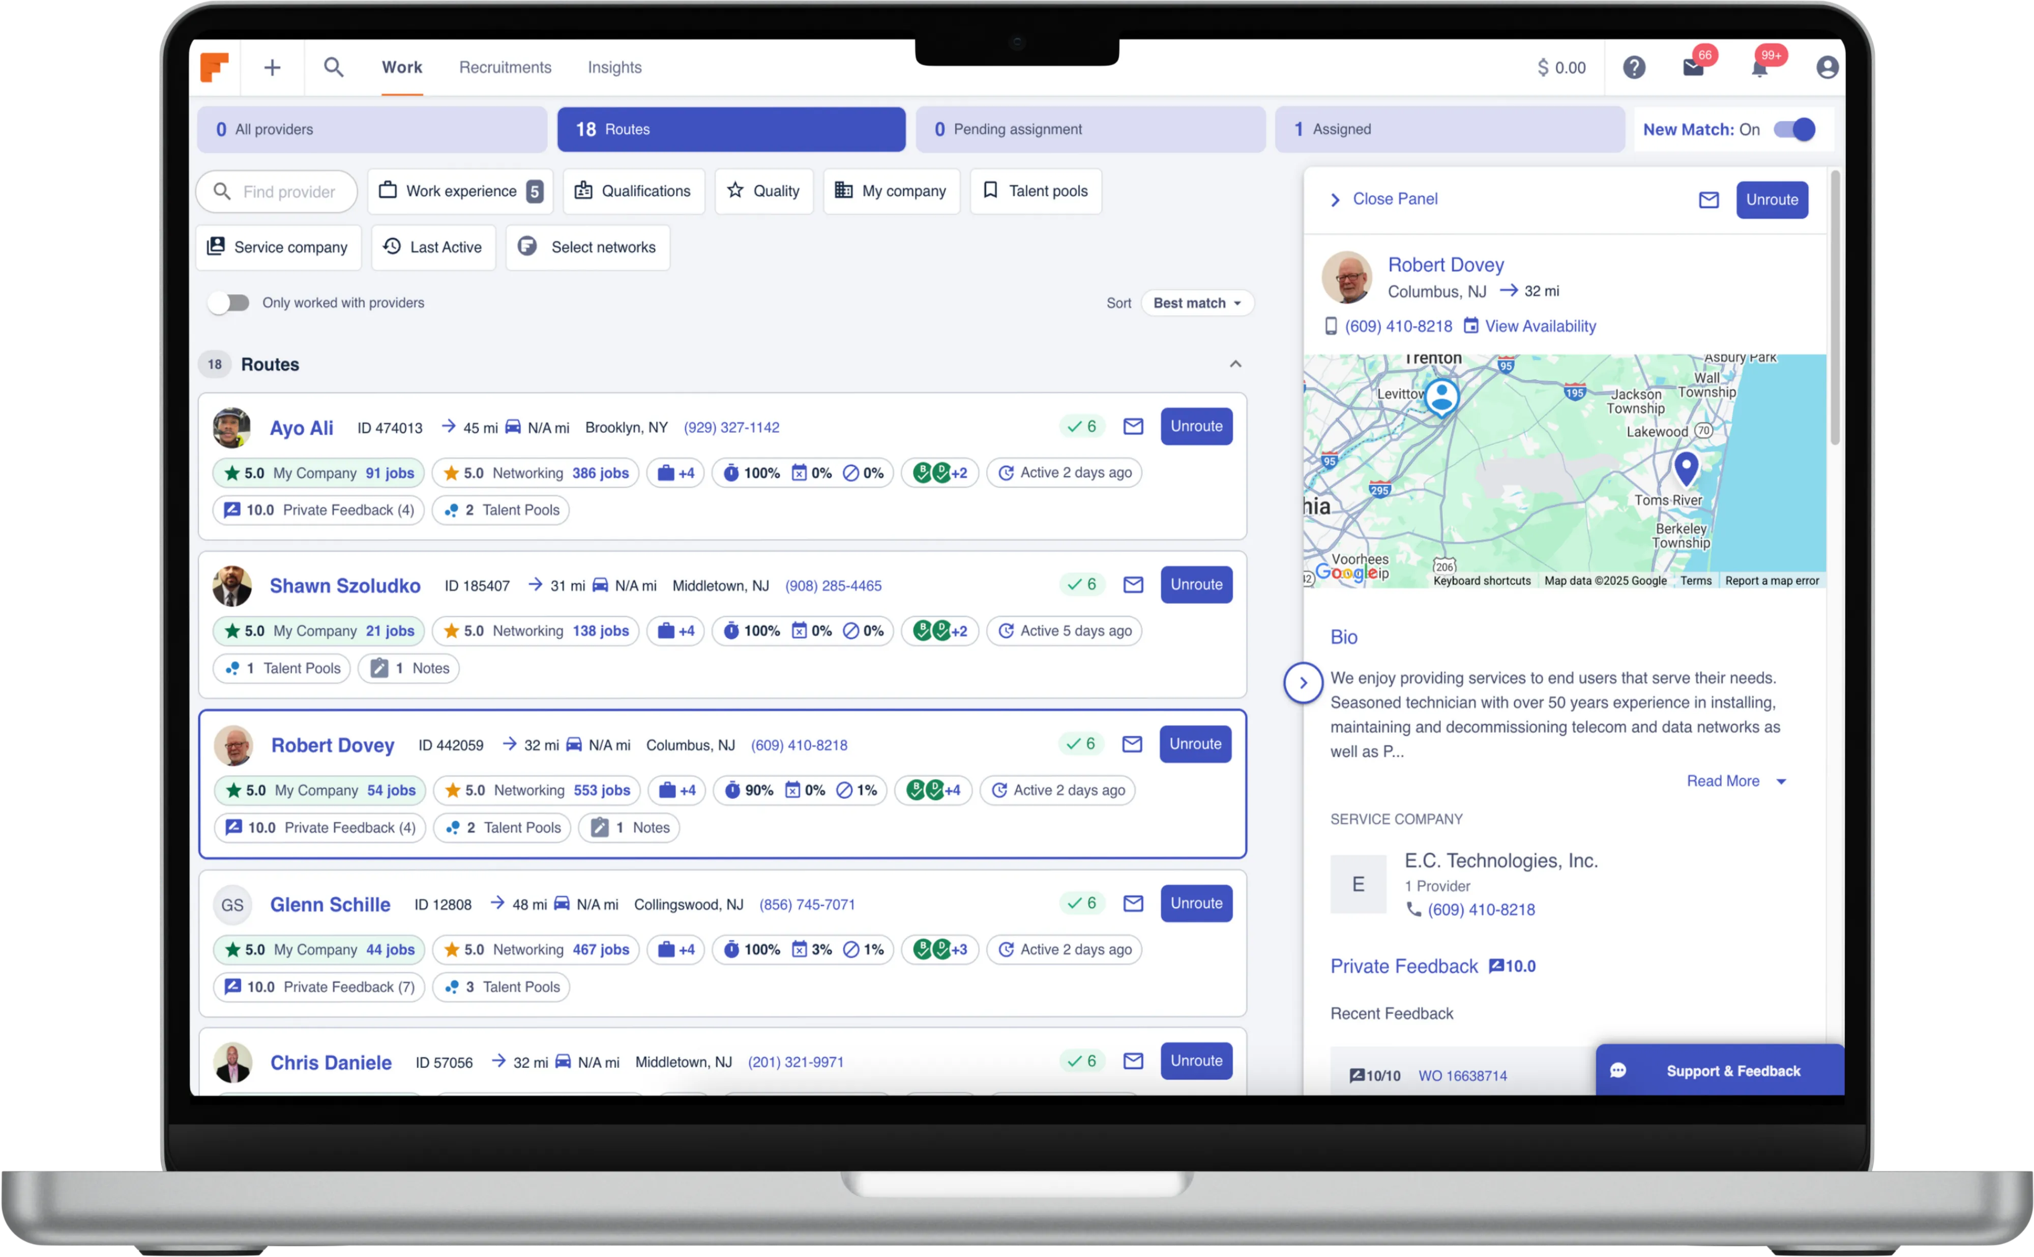Viewport: 2034px width, 1257px height.
Task: Toggle the New Match switch off
Action: pyautogui.click(x=1794, y=130)
